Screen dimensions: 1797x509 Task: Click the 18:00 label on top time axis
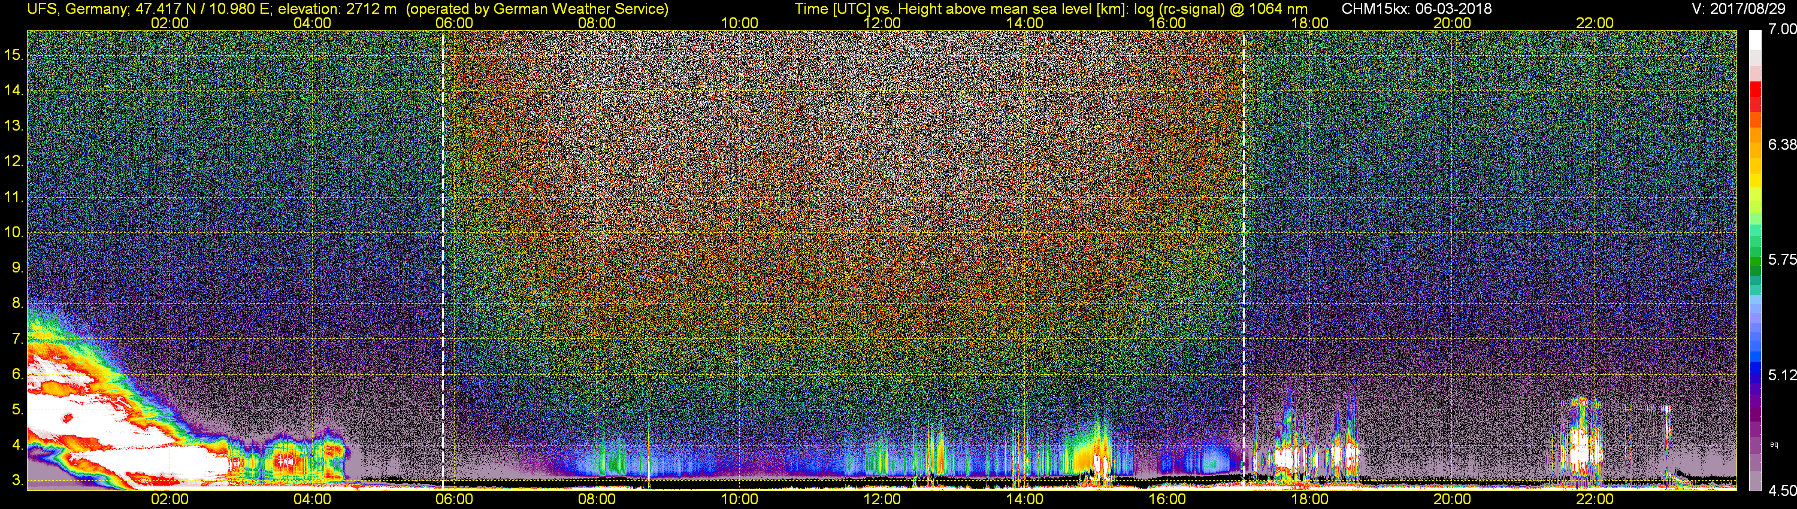point(1309,23)
